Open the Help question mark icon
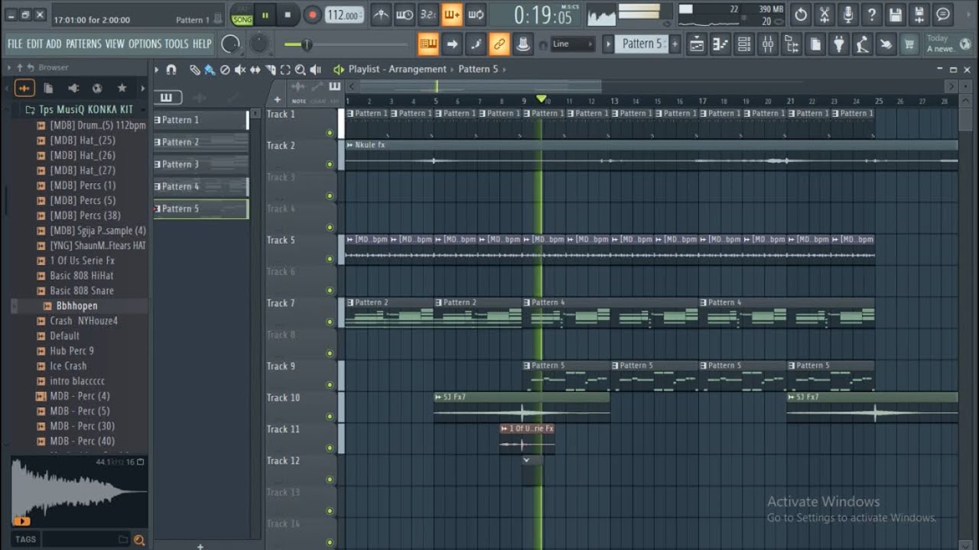 click(x=872, y=14)
